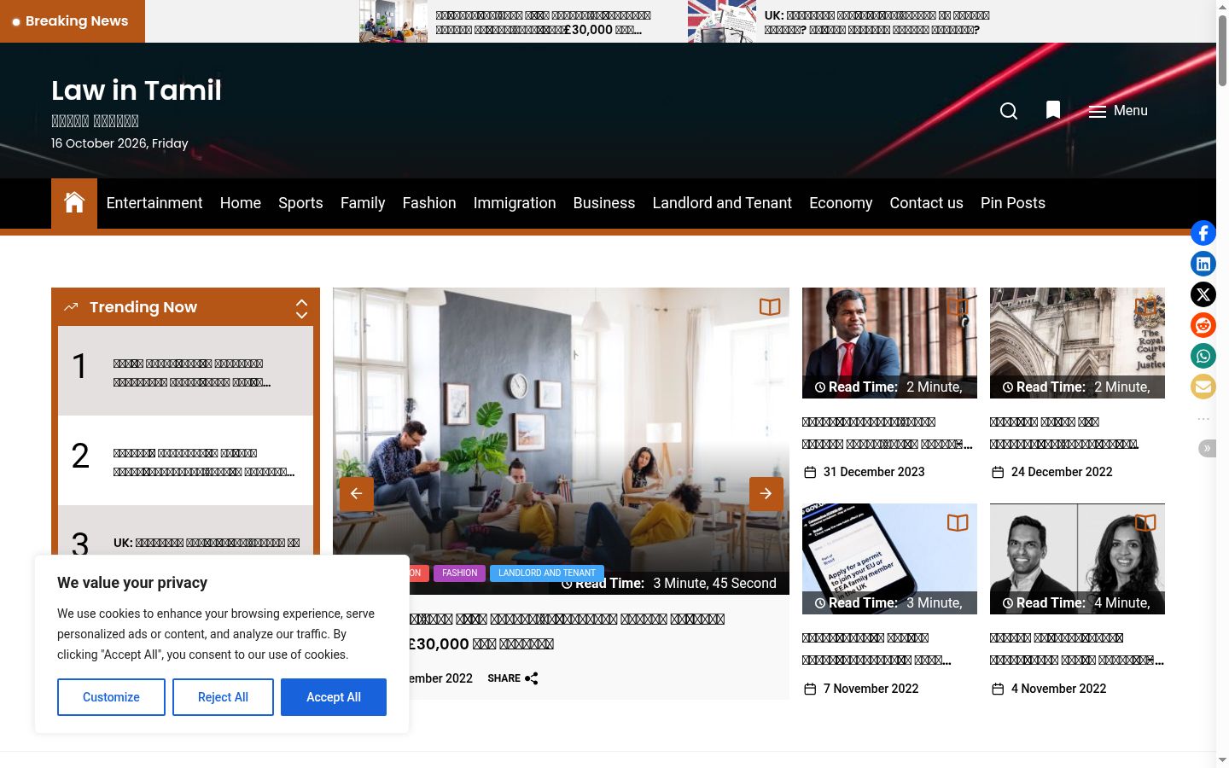This screenshot has width=1229, height=768.
Task: Click book icon on 7 November 2022 card
Action: click(958, 523)
